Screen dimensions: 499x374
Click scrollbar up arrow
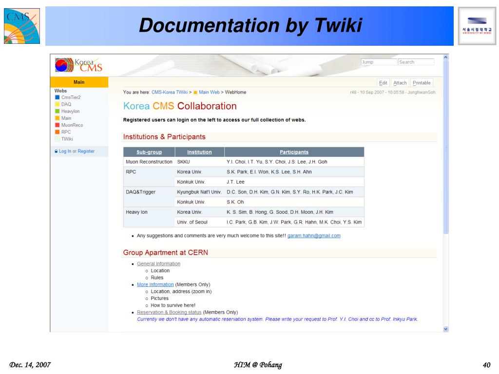coord(446,57)
